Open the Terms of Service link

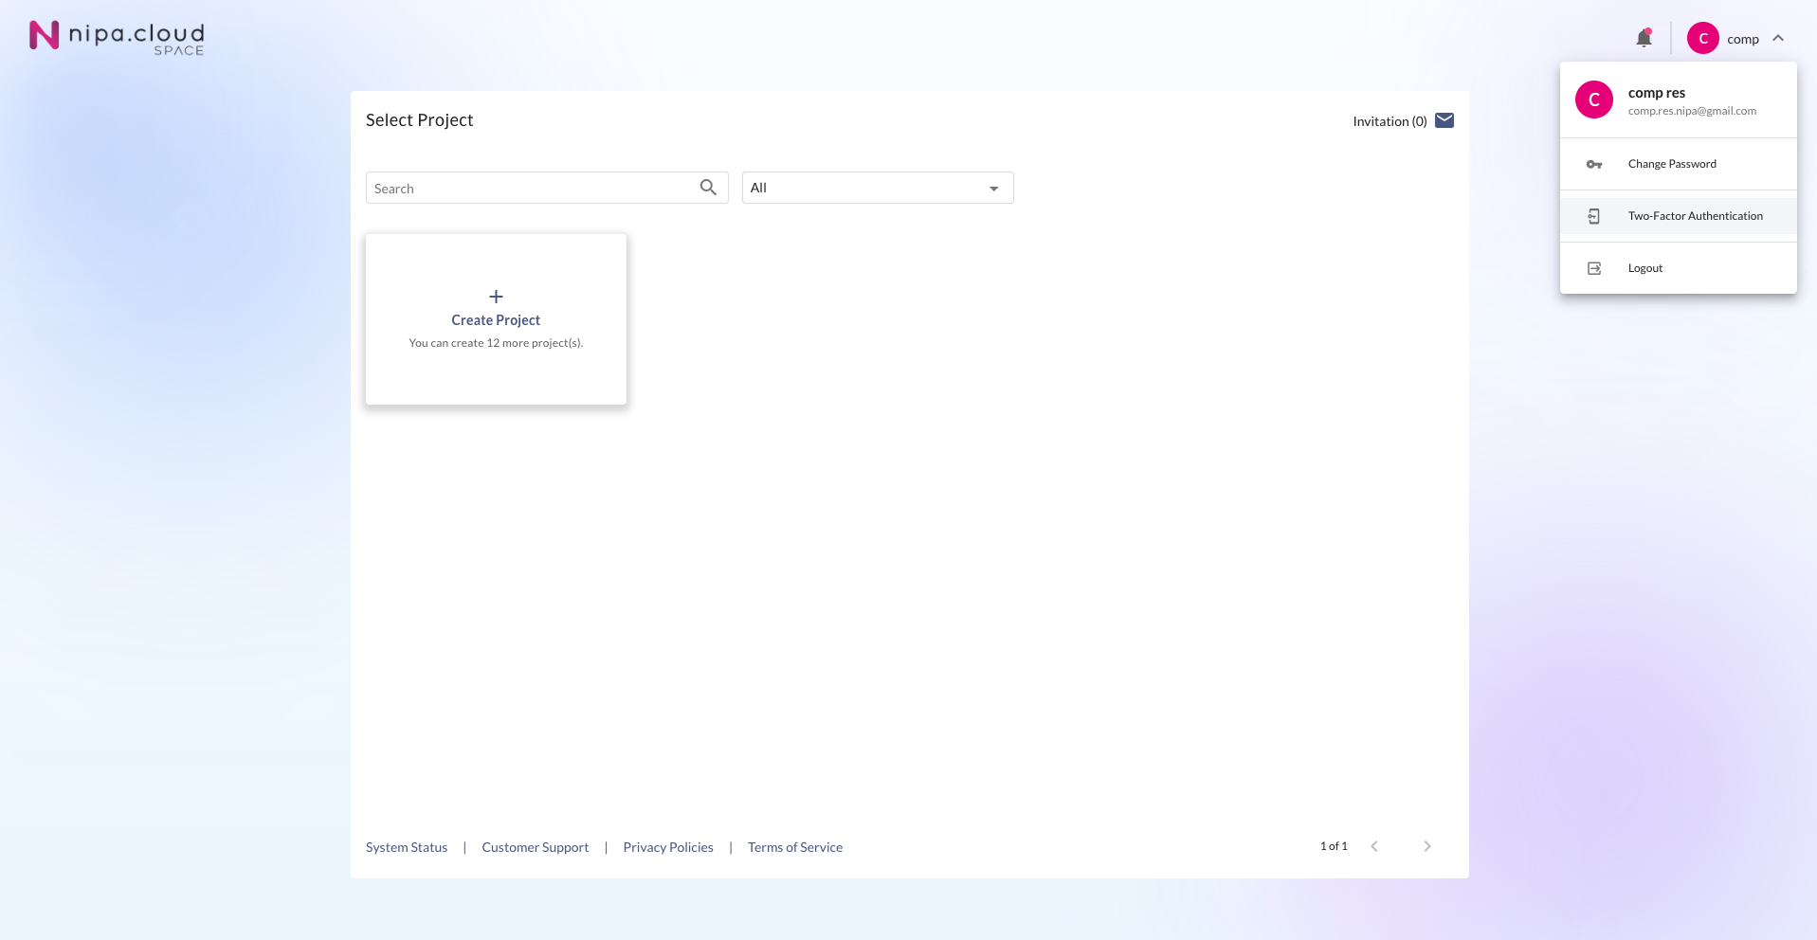(794, 847)
